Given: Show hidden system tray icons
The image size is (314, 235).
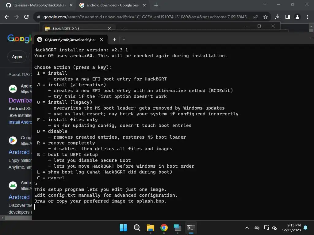Looking at the screenshot, I should pos(247,228).
